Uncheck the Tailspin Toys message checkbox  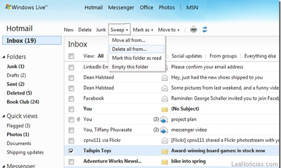click(71, 151)
